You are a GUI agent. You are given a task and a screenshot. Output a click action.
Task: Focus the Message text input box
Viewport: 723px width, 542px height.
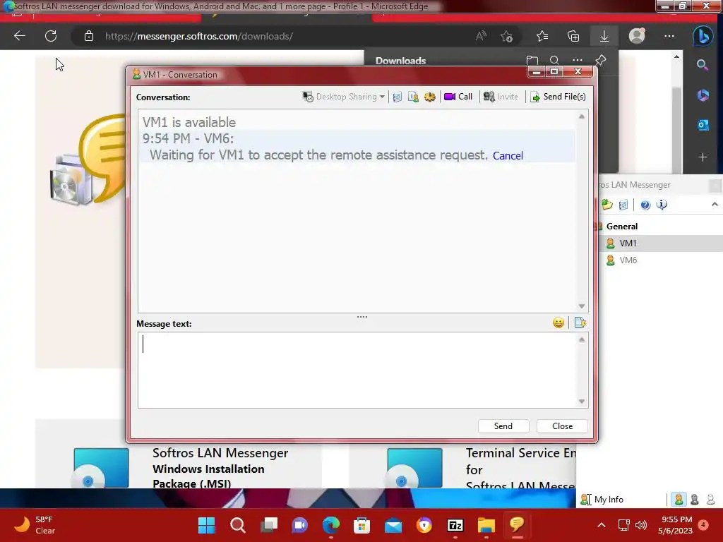click(357, 370)
